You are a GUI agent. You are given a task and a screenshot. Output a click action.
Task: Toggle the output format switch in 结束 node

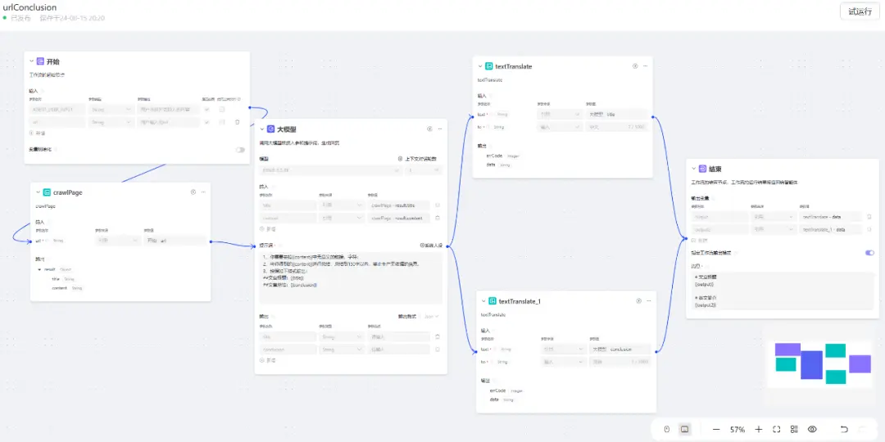(x=869, y=253)
